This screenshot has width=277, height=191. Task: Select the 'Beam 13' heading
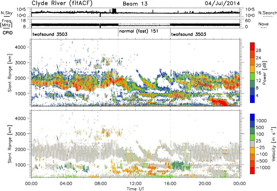pos(135,4)
